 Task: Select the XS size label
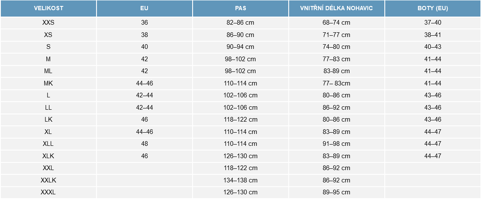48,35
